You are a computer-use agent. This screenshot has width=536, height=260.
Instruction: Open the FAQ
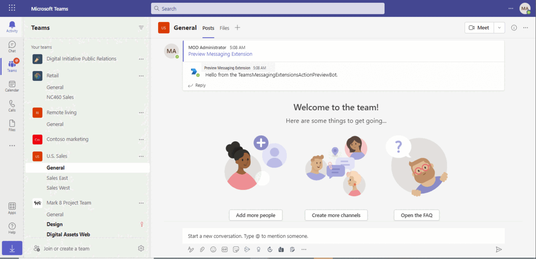[416, 215]
